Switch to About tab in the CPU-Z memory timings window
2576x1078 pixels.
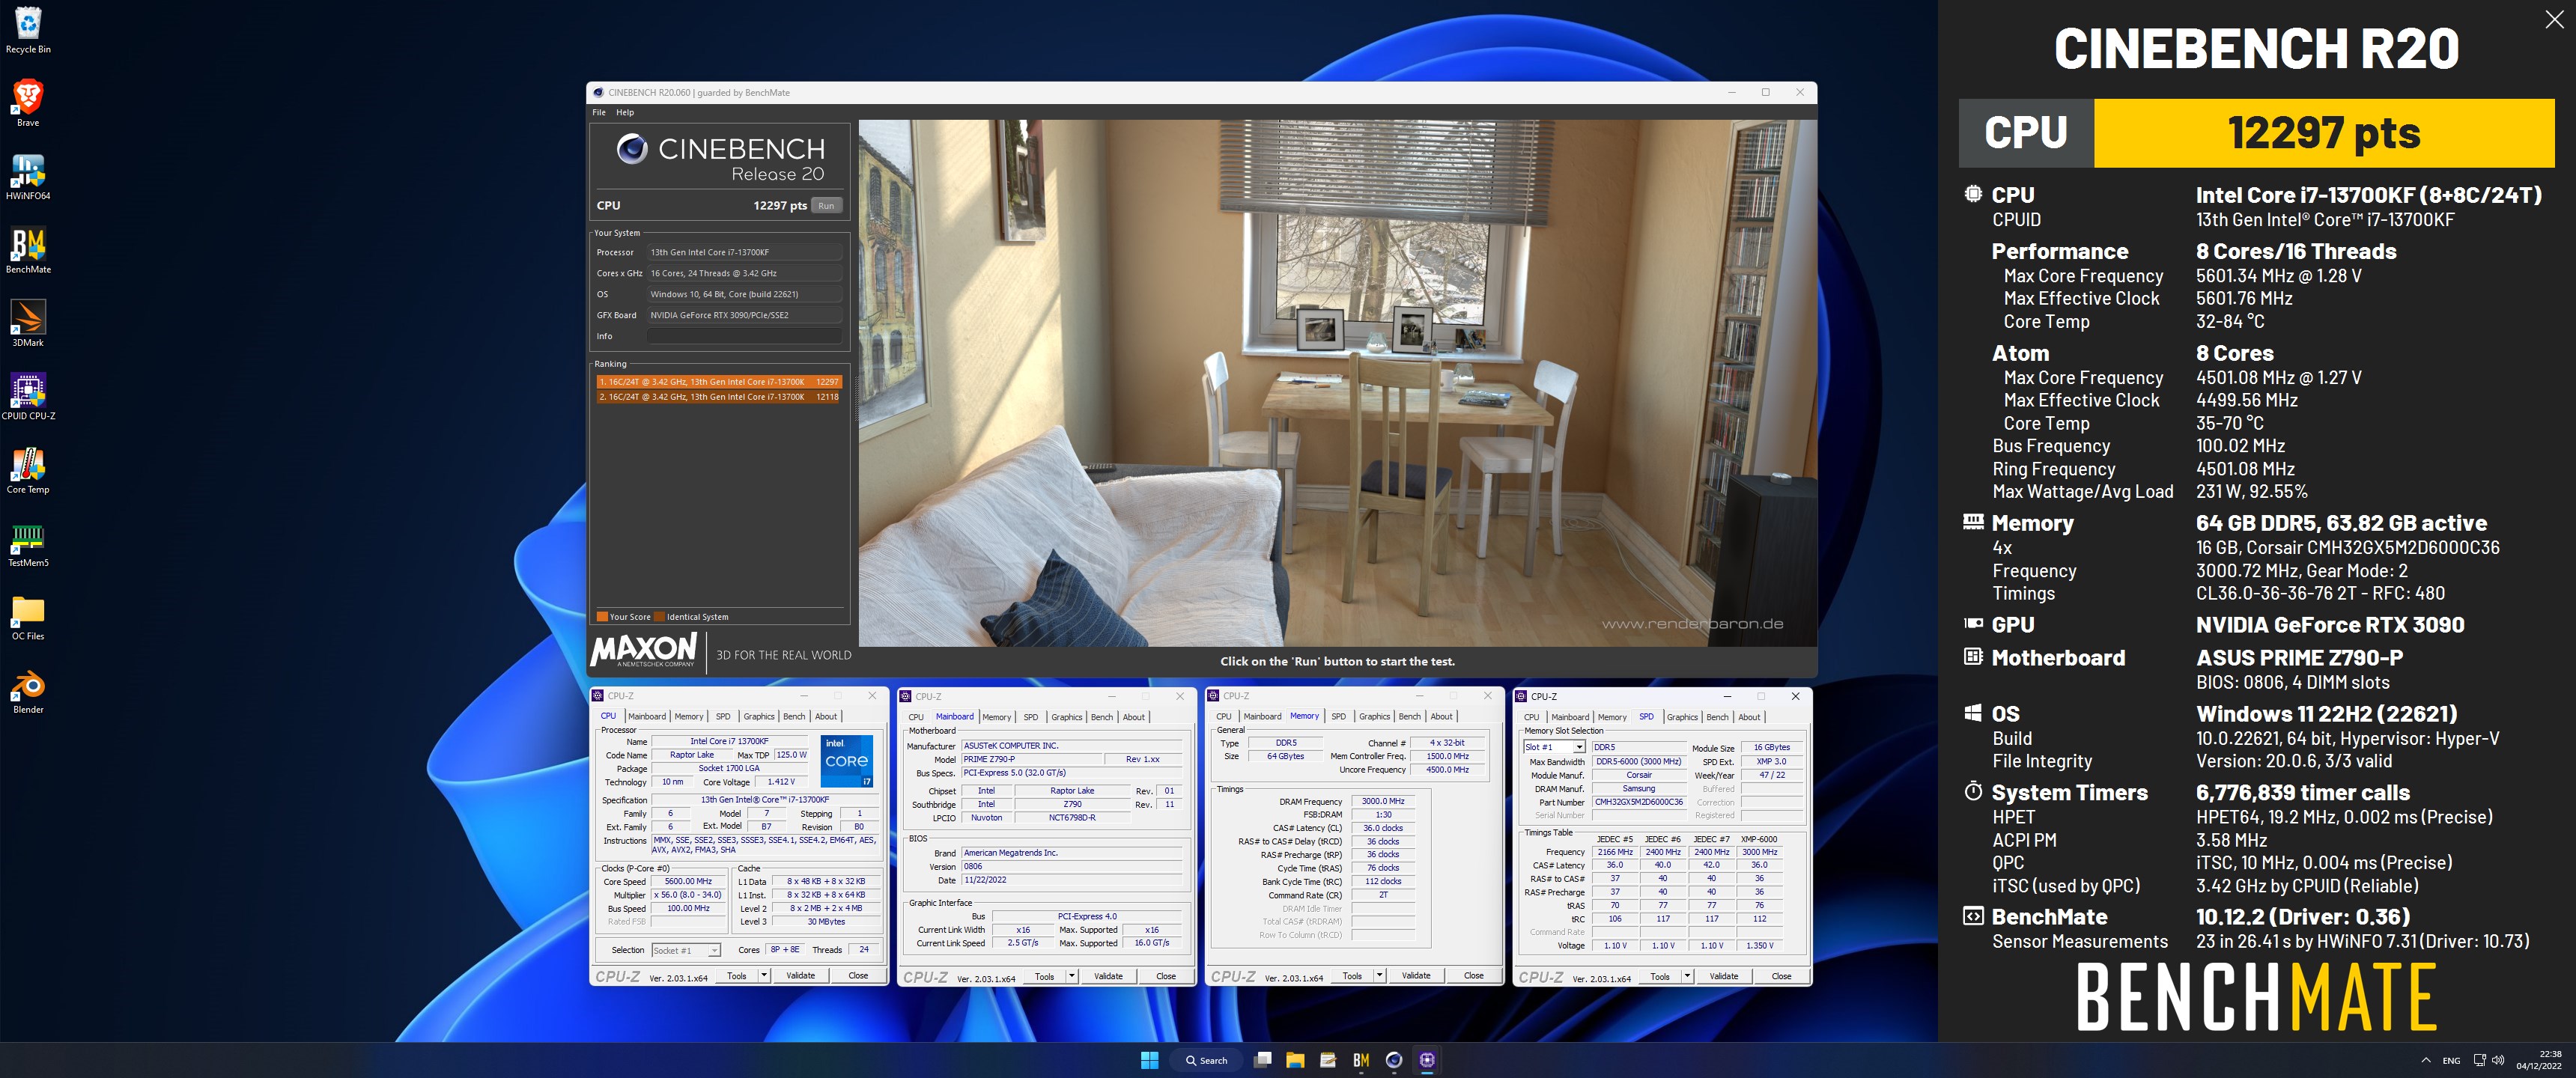pos(1441,716)
